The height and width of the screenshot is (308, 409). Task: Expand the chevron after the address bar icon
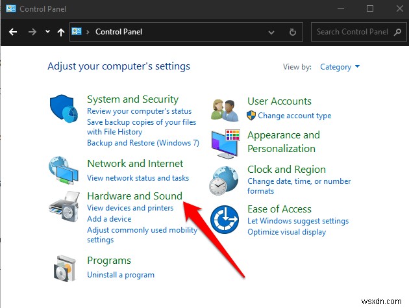tap(88, 32)
